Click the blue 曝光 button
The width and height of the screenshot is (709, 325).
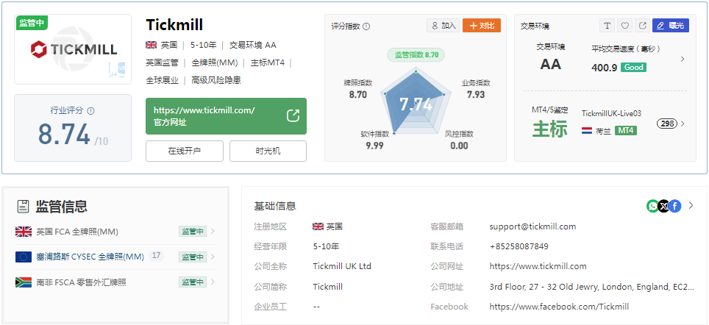(671, 26)
